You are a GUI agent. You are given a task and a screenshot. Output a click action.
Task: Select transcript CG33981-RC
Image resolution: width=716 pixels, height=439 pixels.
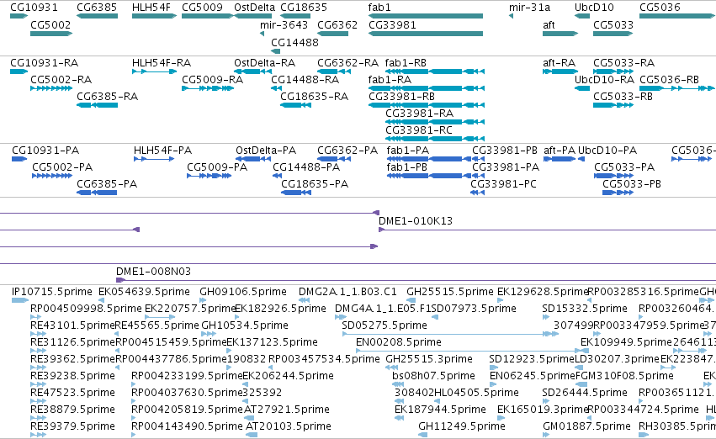419,130
